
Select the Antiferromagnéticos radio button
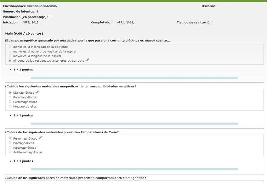tap(10, 152)
